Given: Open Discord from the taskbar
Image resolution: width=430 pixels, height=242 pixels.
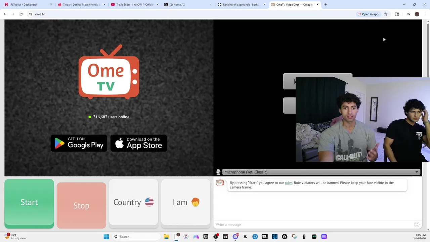Looking at the screenshot, I should pyautogui.click(x=235, y=237).
